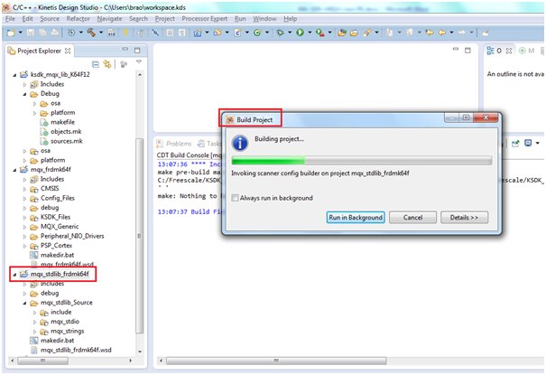Close the Project Explorer tab
The width and height of the screenshot is (546, 375).
pyautogui.click(x=68, y=51)
